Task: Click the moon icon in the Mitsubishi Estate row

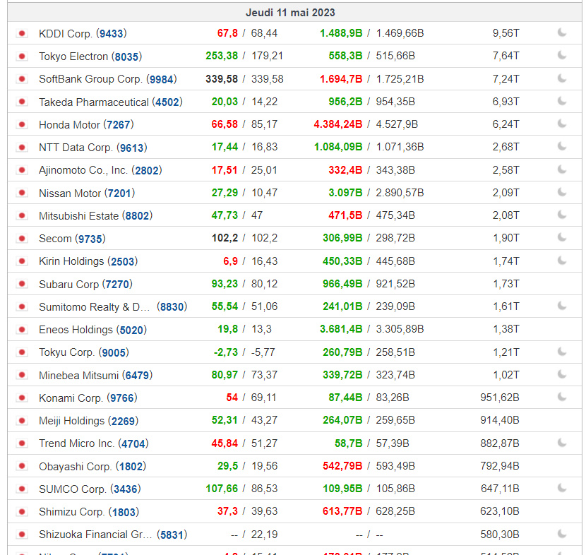Action: (562, 215)
